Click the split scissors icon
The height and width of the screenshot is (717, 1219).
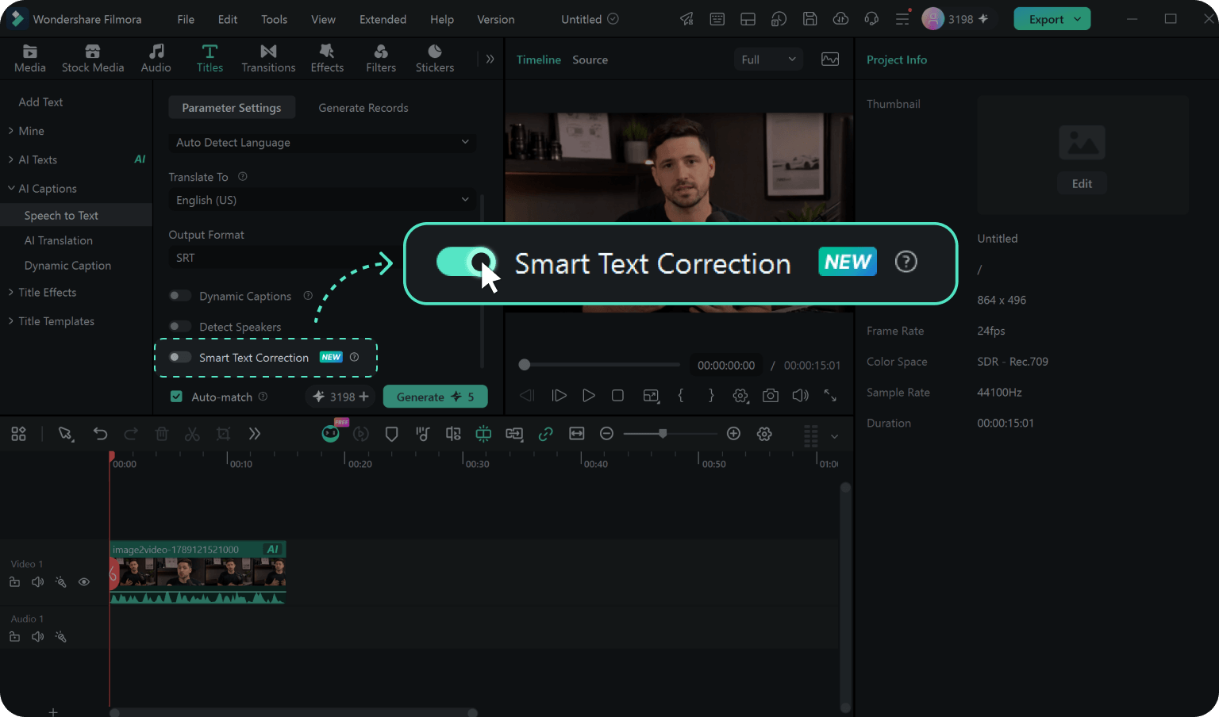pyautogui.click(x=192, y=434)
